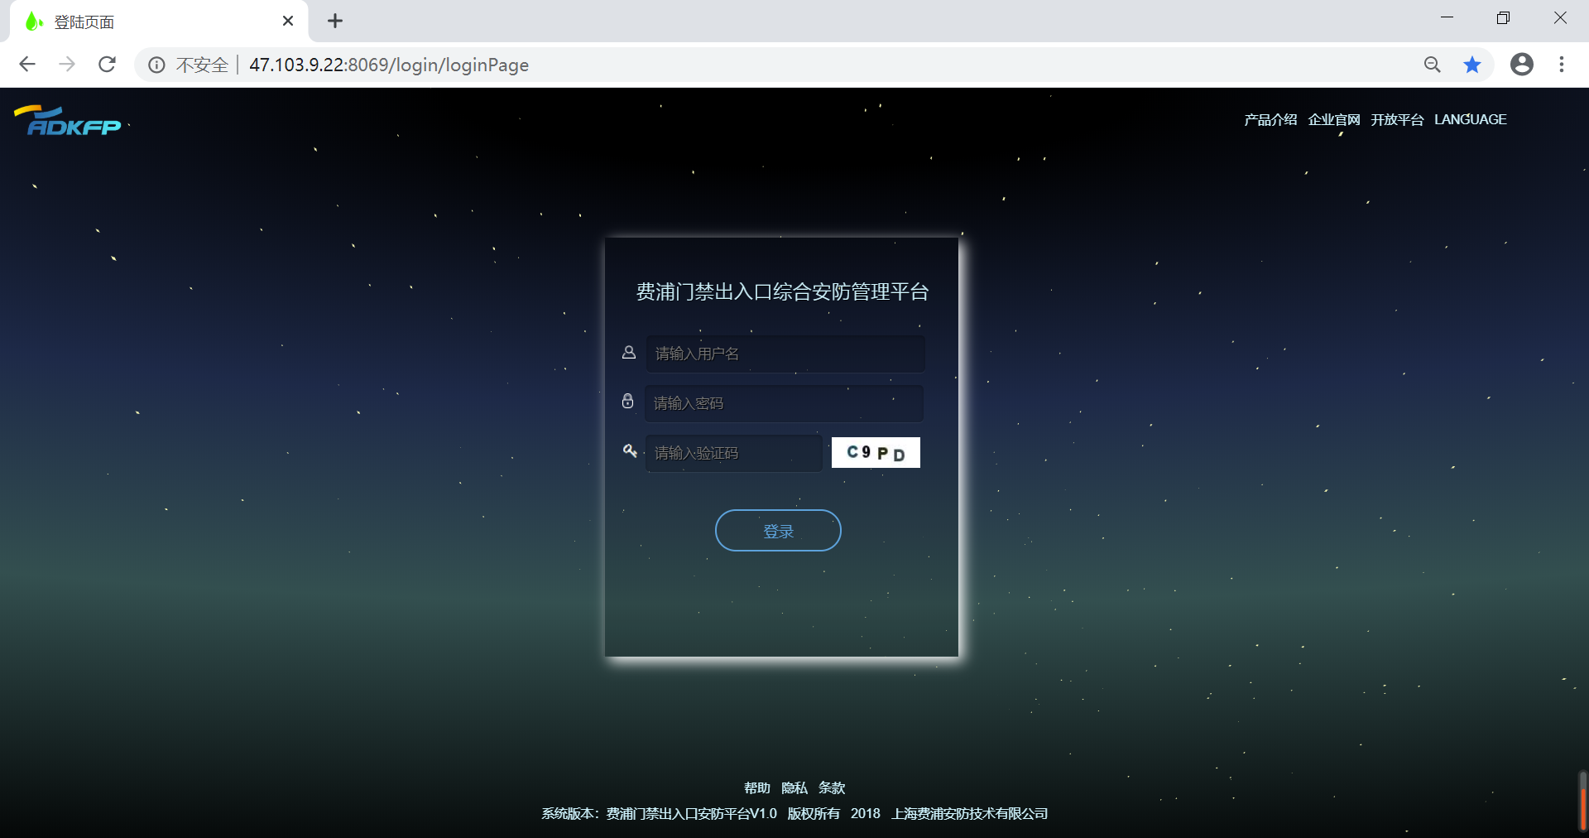Viewport: 1589px width, 838px height.
Task: Focus the password input field
Action: pos(783,403)
